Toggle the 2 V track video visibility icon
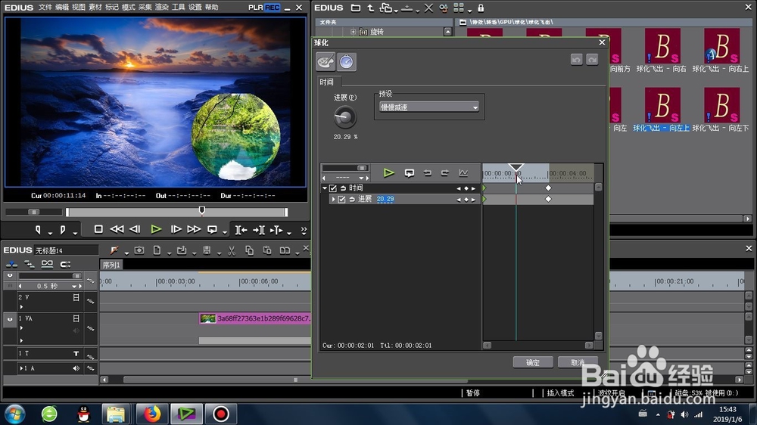This screenshot has height=425, width=757. click(76, 298)
